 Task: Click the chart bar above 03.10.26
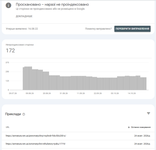[115, 84]
